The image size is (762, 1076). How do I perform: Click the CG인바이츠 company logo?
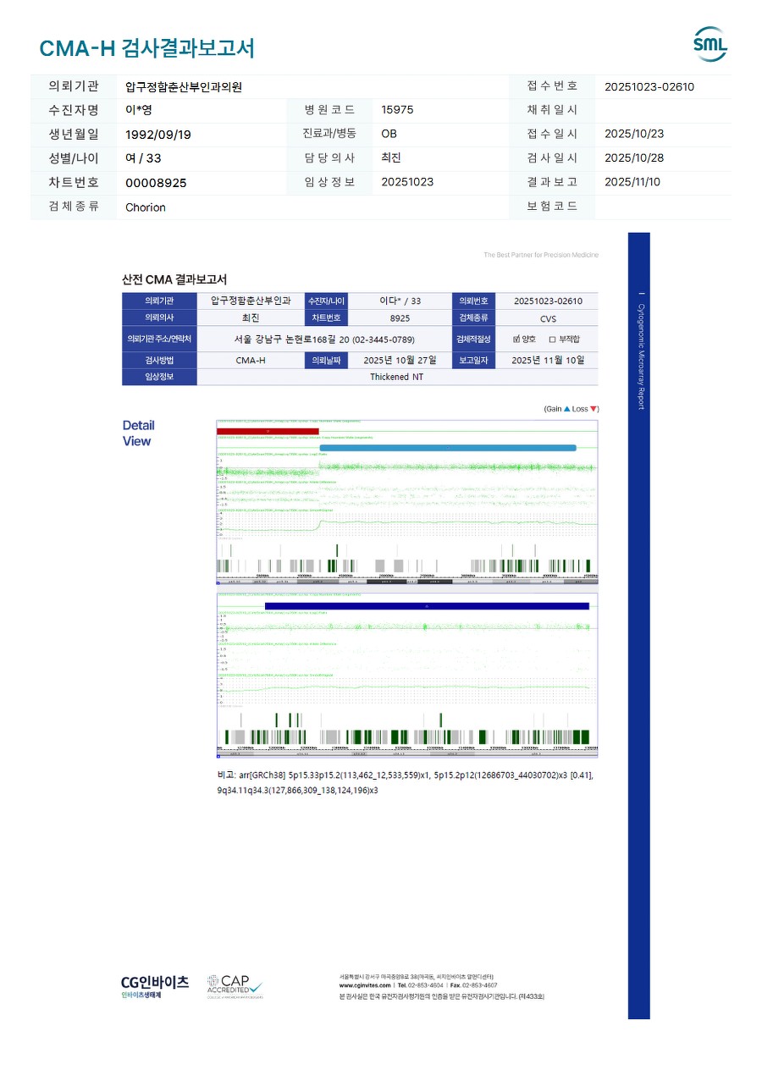point(154,987)
